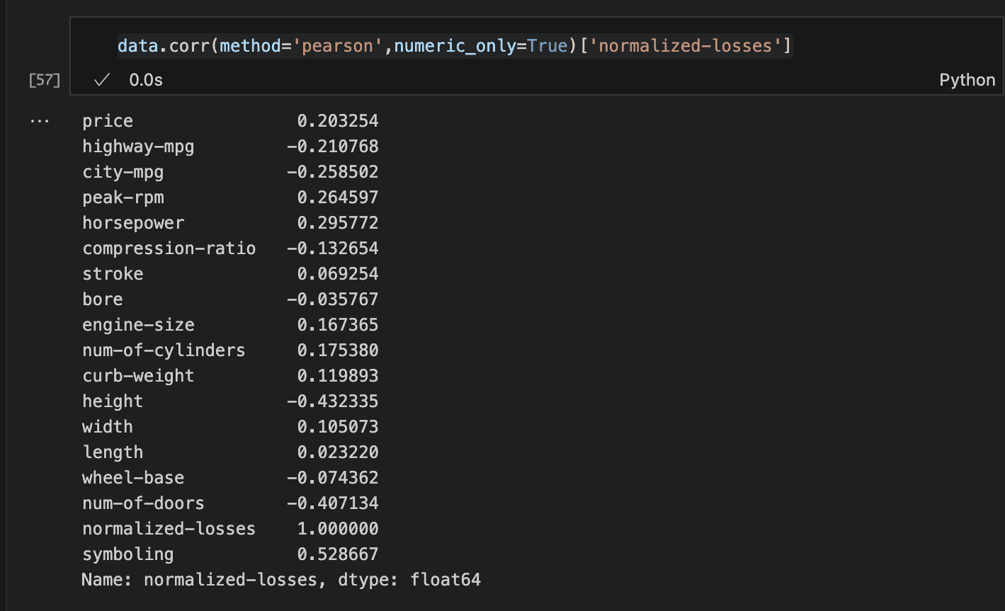1005x611 pixels.
Task: Click the price row in the output
Action: click(x=107, y=120)
